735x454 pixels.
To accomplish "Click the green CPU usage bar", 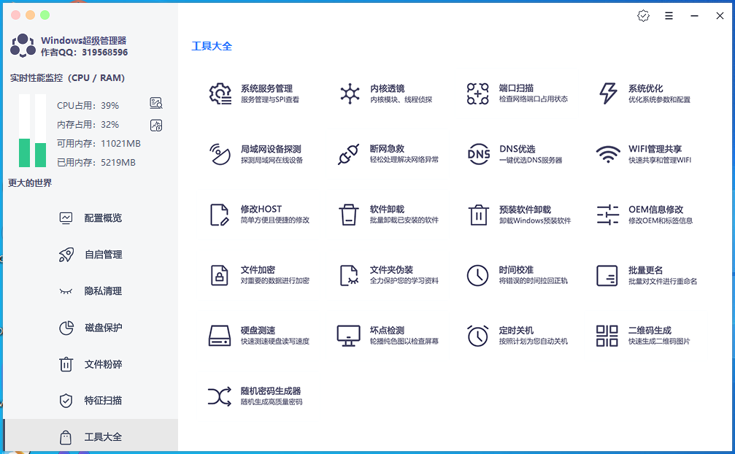I will coord(25,152).
